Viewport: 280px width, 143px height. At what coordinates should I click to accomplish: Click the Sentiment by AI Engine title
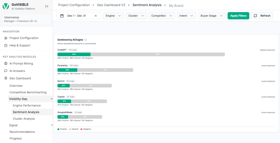(x=70, y=40)
